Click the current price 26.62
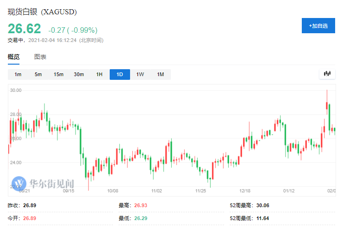The height and width of the screenshot is (227, 343). (24, 29)
